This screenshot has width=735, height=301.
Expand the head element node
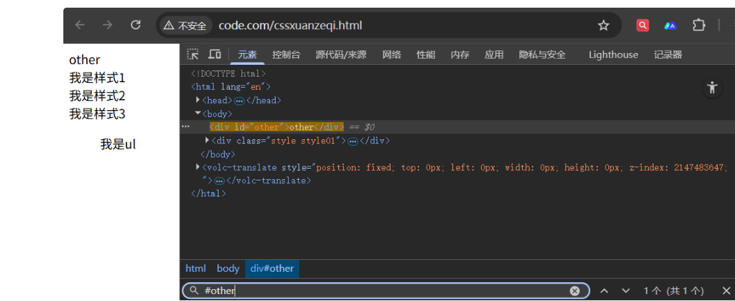198,100
